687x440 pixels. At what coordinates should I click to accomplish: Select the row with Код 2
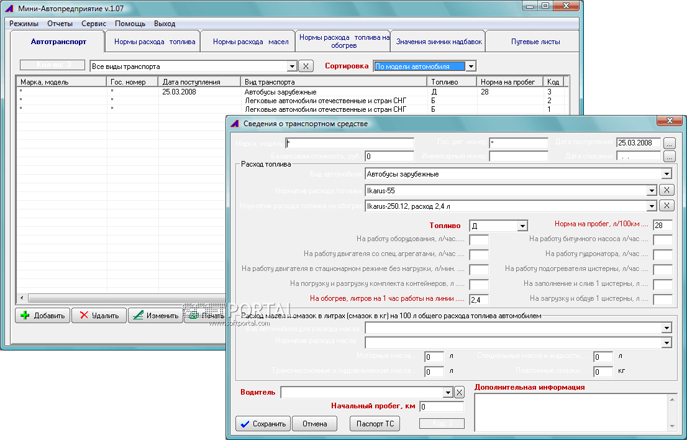point(293,101)
